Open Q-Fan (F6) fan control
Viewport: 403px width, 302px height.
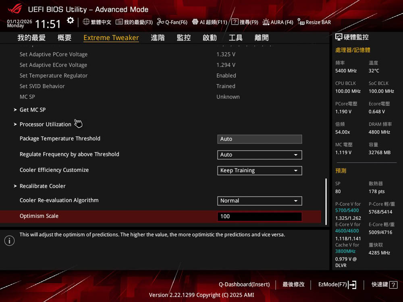click(x=160, y=22)
